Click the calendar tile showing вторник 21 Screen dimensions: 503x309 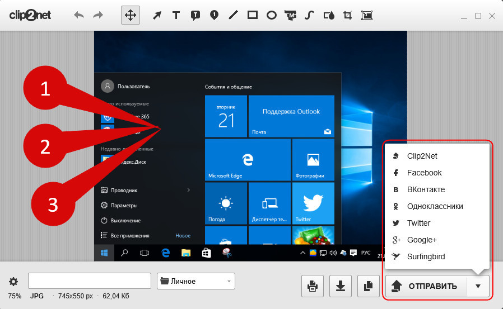coord(226,116)
